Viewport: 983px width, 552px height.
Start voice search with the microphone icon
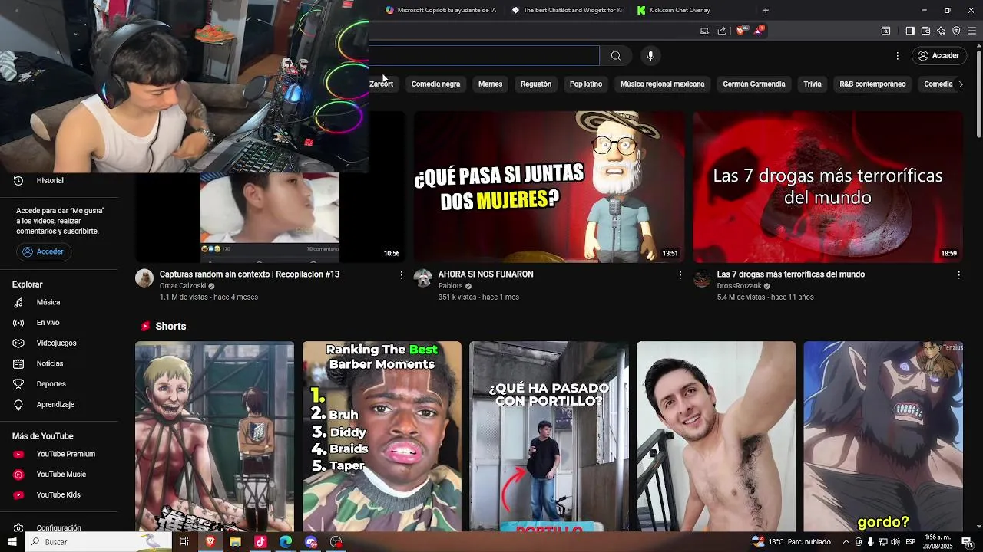(650, 55)
